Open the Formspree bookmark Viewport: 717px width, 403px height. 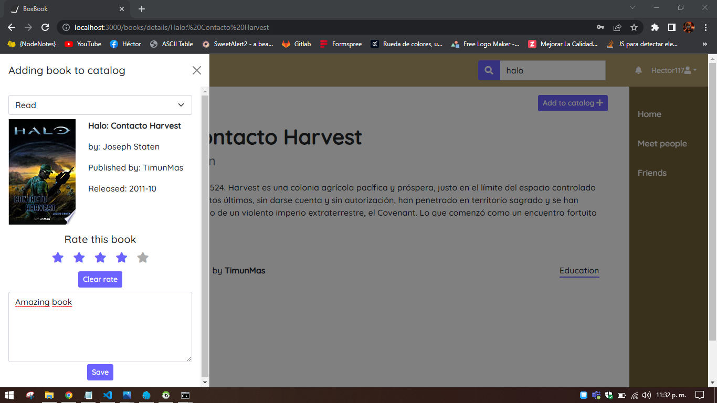pos(341,44)
